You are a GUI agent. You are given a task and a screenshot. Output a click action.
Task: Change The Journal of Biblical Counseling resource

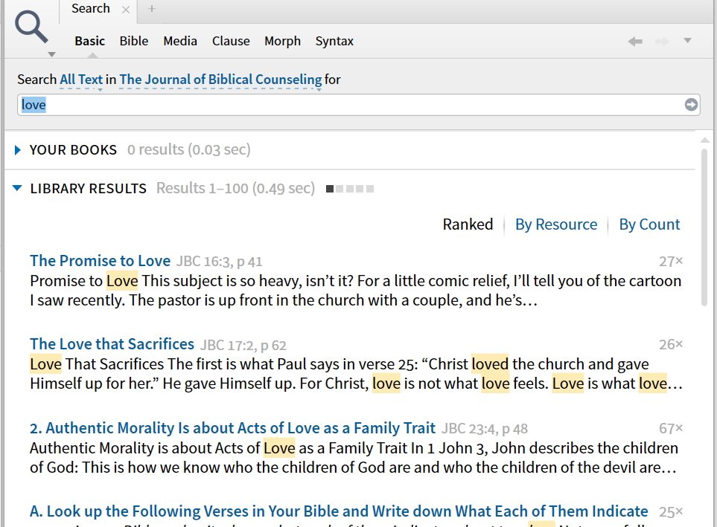[220, 80]
